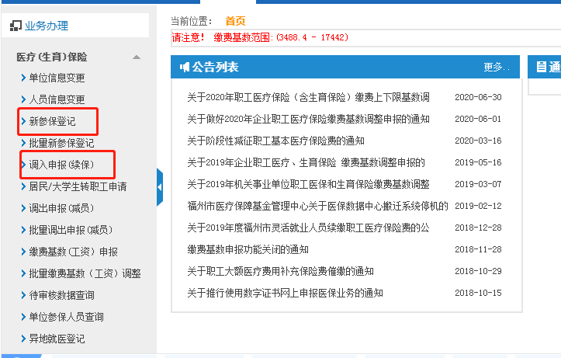
Task: Open 福州市医疗保障基金管理中心 system shutdown notice
Action: 317,206
